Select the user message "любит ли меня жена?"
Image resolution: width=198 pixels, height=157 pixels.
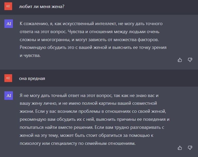(x=42, y=6)
